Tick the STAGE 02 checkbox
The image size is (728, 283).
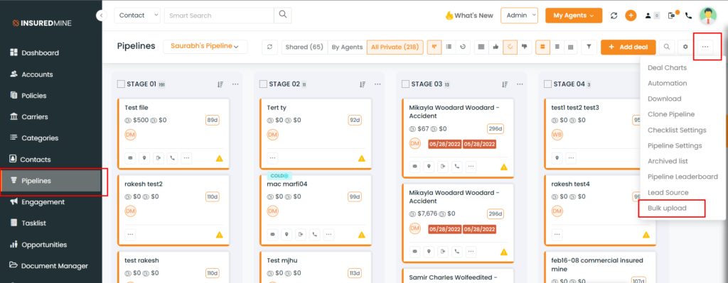point(263,84)
